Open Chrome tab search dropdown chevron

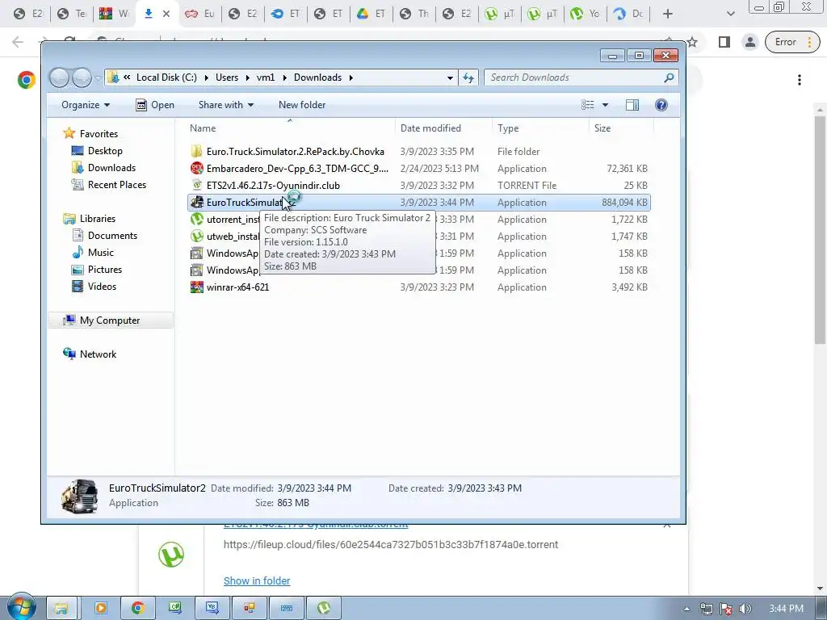tap(730, 14)
